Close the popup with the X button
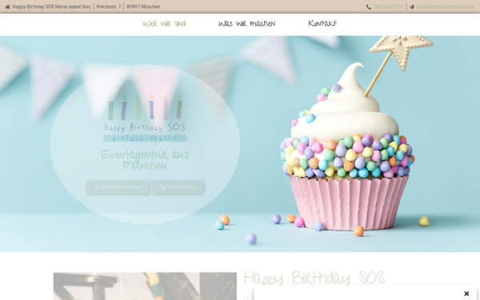The image size is (480, 300). pyautogui.click(x=466, y=294)
